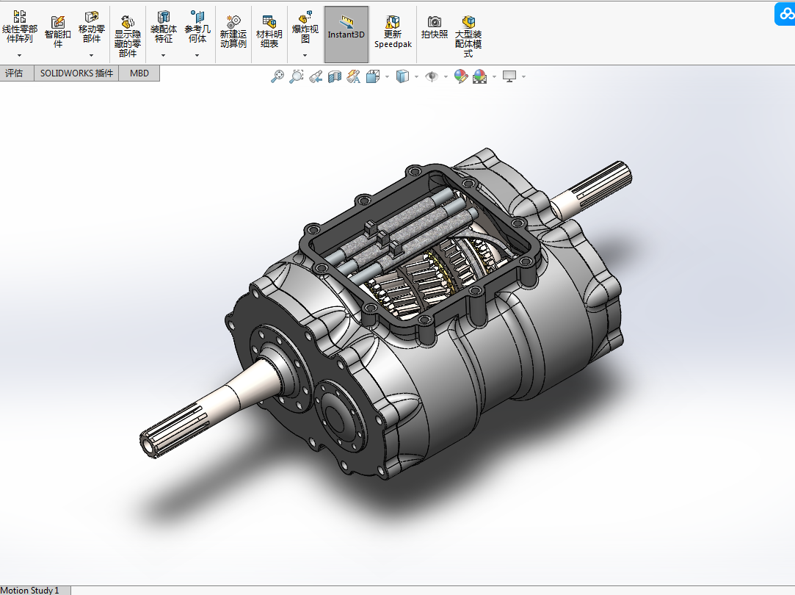Switch to the 评估 (Evaluate) tab
The width and height of the screenshot is (795, 595).
[x=15, y=73]
